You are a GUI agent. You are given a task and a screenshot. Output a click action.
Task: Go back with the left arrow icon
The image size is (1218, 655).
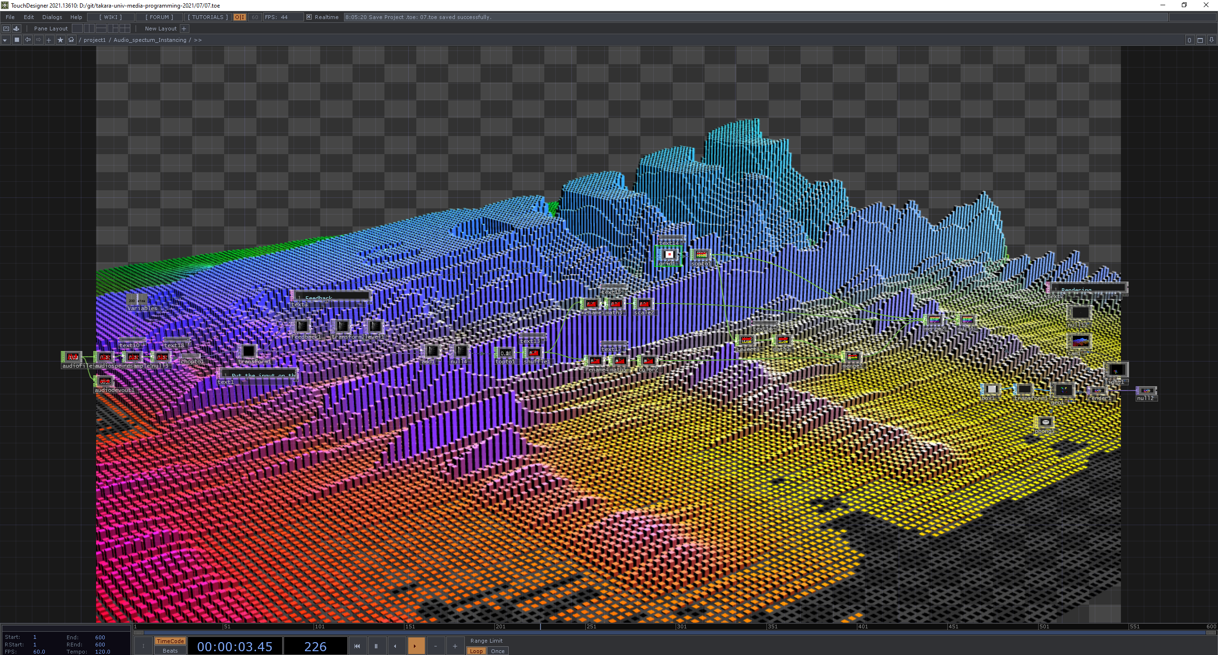click(28, 40)
